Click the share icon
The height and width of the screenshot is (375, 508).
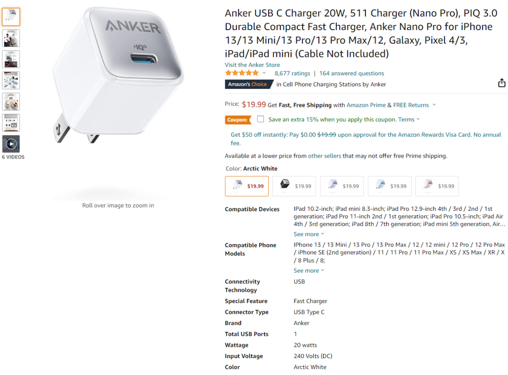coord(501,83)
